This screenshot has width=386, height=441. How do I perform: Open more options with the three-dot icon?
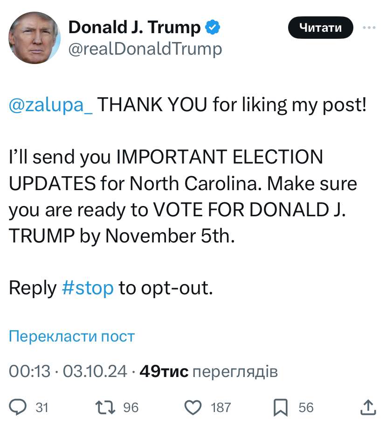(x=370, y=27)
